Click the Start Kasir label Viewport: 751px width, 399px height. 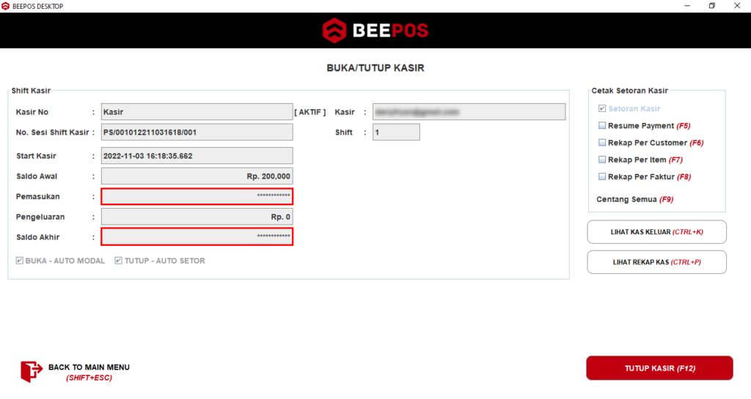[x=36, y=156]
